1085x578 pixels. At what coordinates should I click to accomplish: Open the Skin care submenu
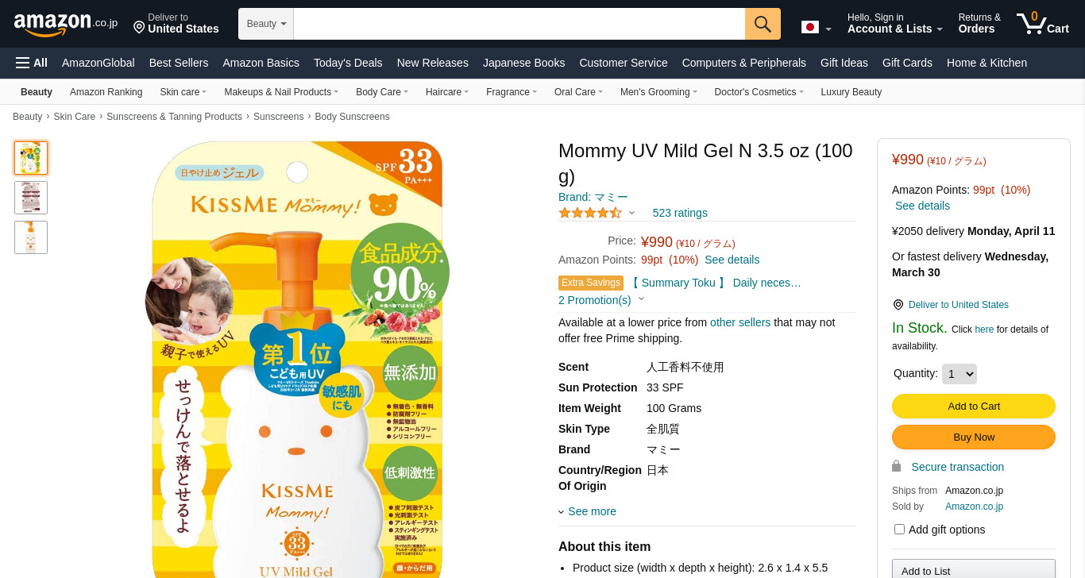pyautogui.click(x=183, y=92)
